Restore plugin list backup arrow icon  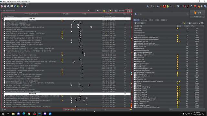tap(184, 23)
